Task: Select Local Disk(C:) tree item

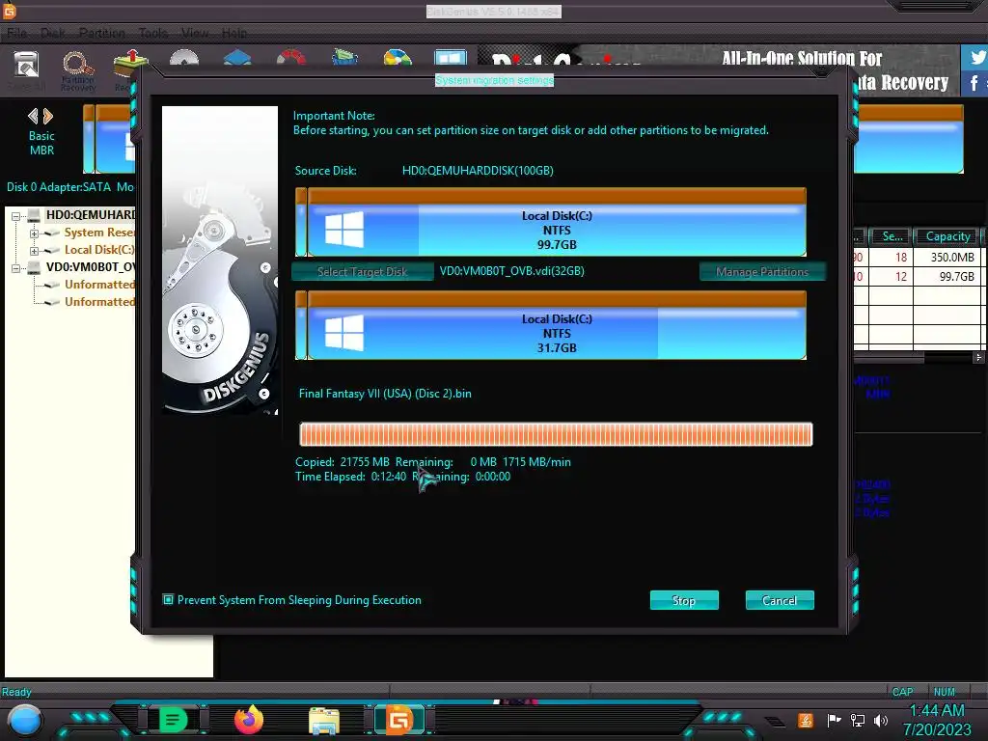Action: [99, 250]
